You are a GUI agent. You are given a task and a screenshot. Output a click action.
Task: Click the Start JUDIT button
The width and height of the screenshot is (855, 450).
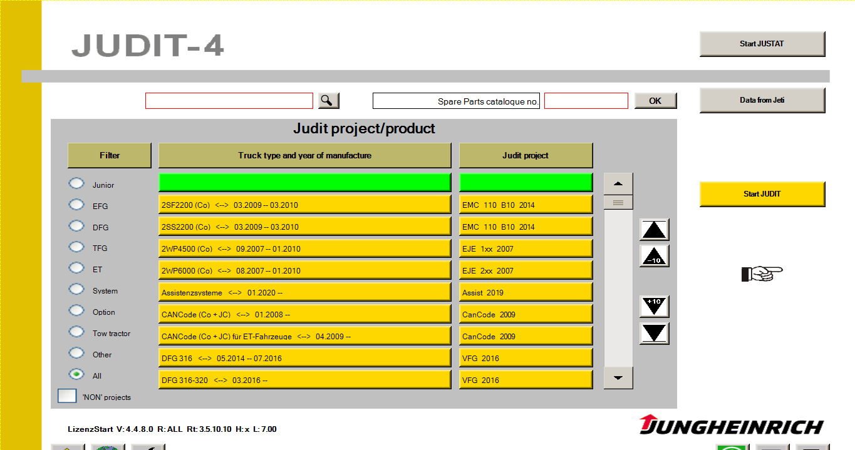point(762,194)
